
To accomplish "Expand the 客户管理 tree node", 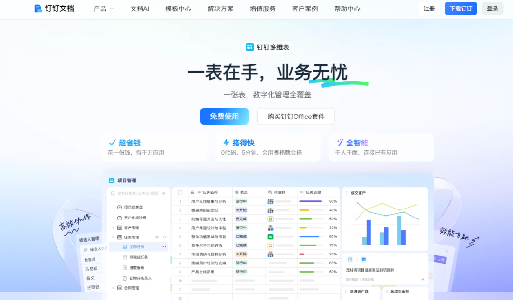I will tap(113, 228).
